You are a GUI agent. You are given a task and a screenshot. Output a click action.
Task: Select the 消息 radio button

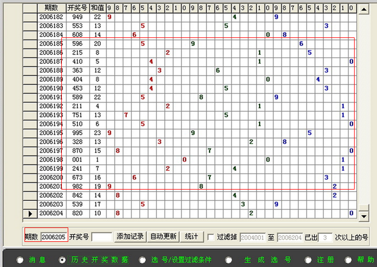(20, 260)
